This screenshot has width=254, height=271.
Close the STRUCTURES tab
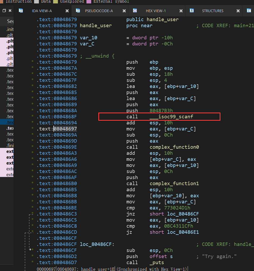click(238, 11)
